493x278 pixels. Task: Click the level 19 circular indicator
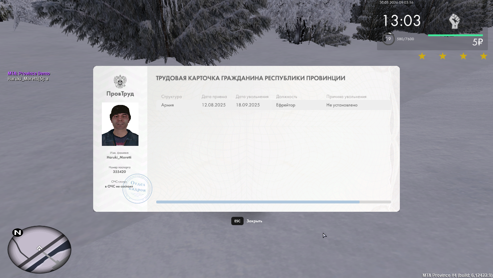[x=388, y=39]
